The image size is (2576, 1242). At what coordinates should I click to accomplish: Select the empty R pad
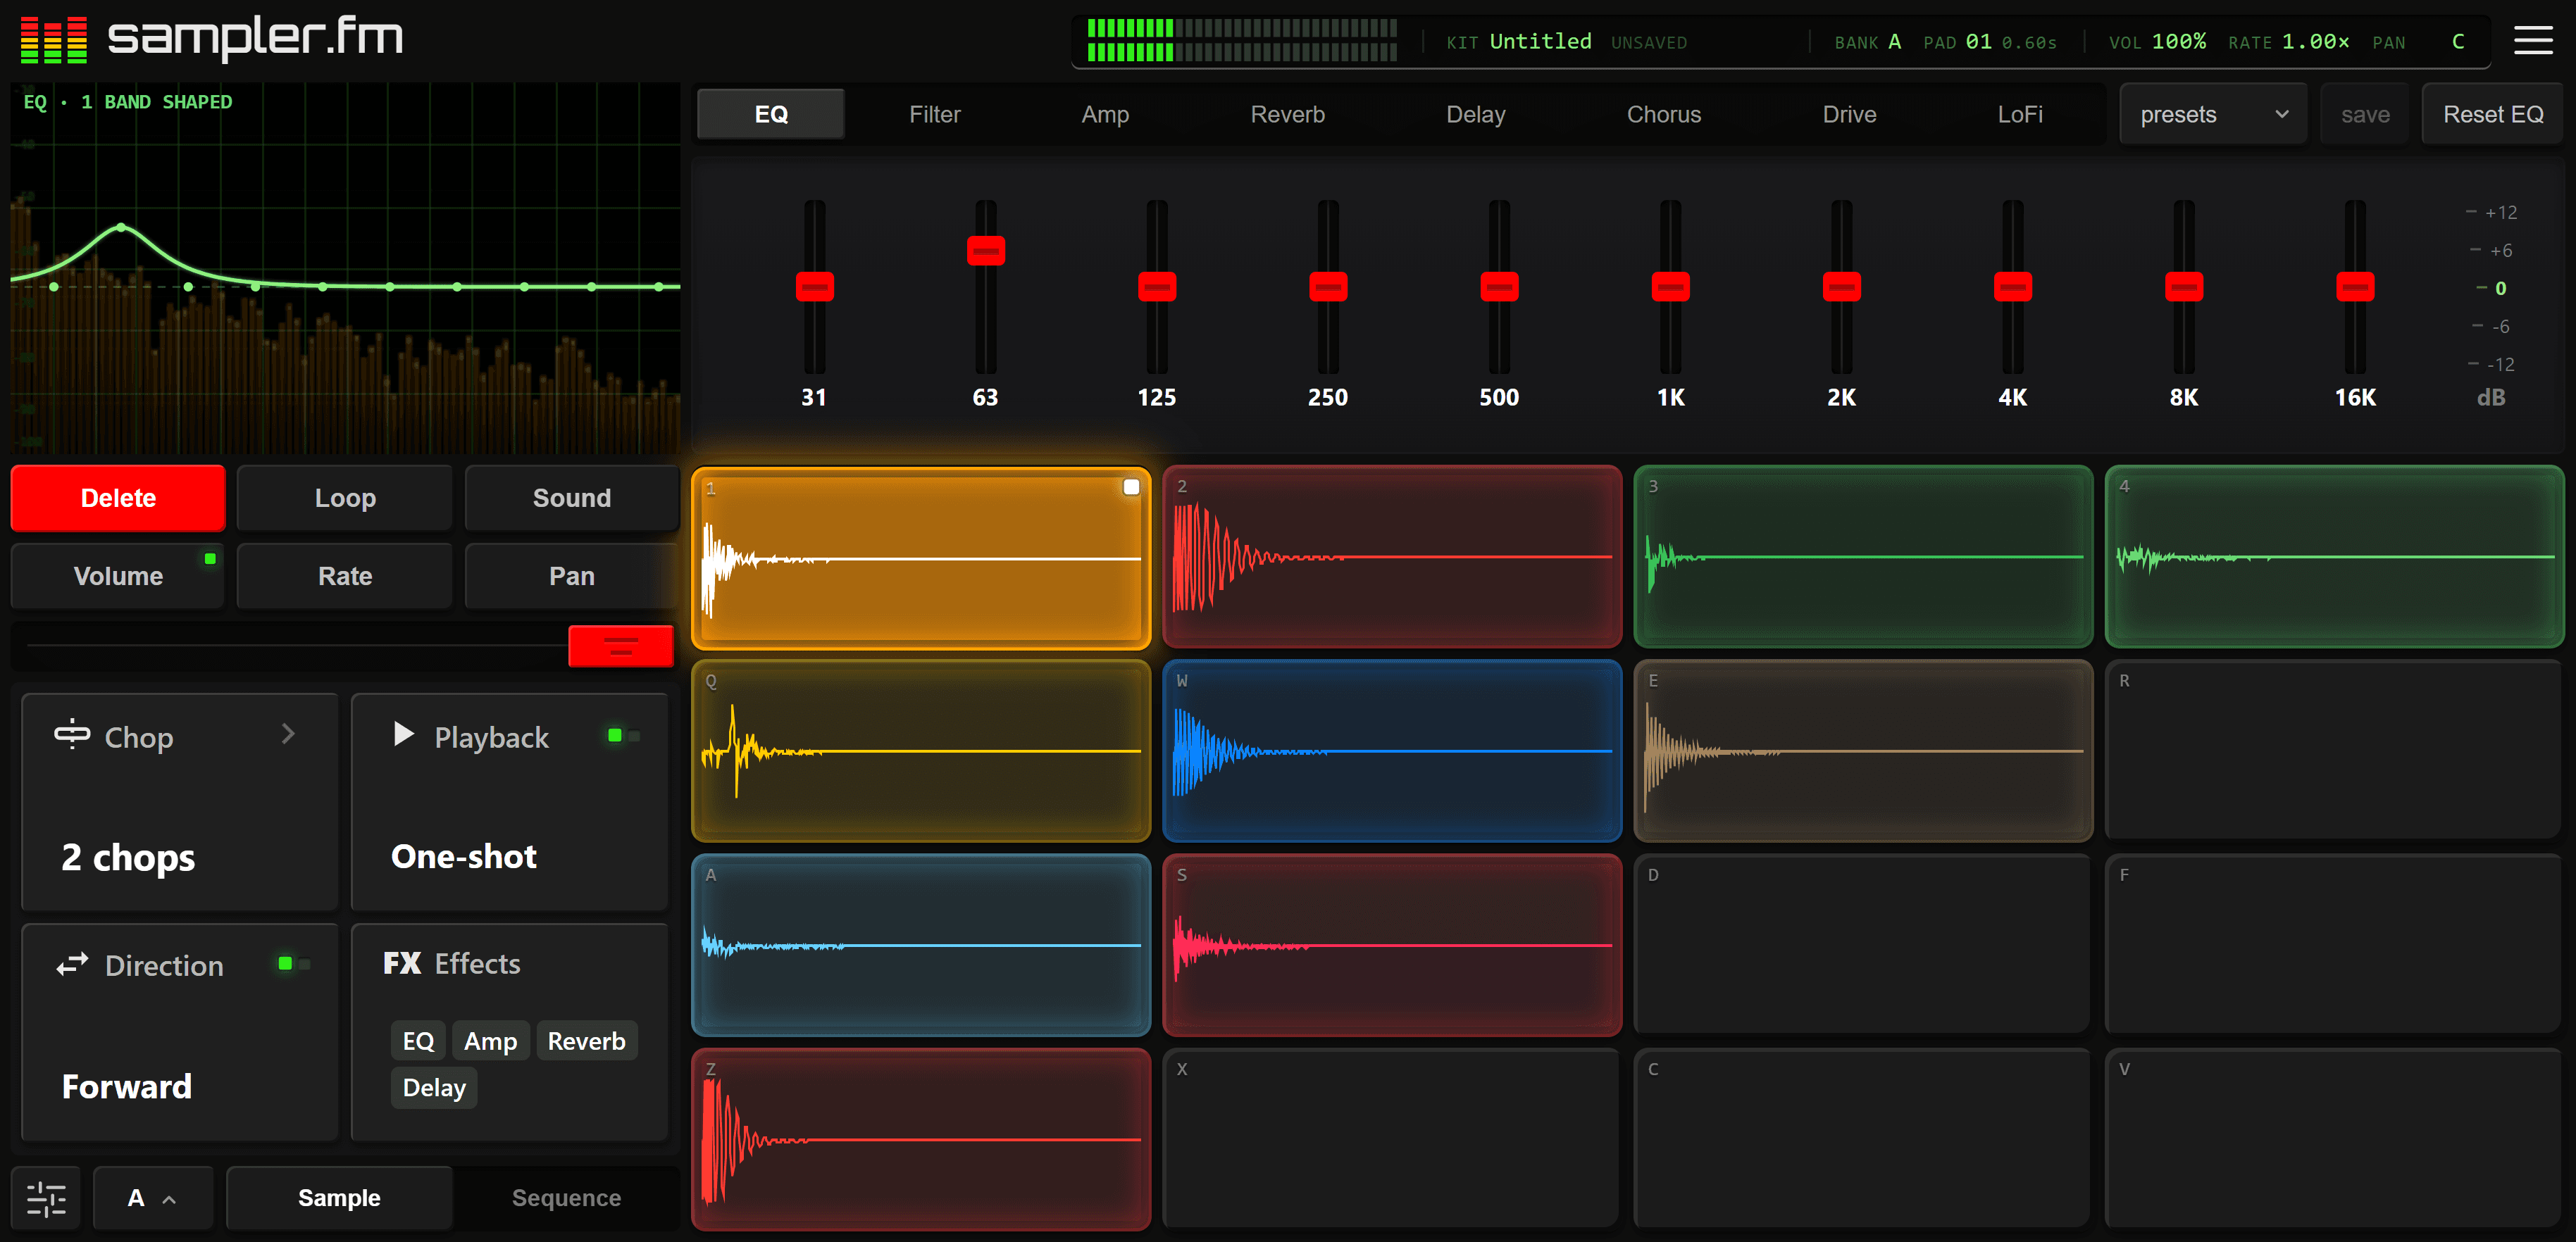point(2333,751)
